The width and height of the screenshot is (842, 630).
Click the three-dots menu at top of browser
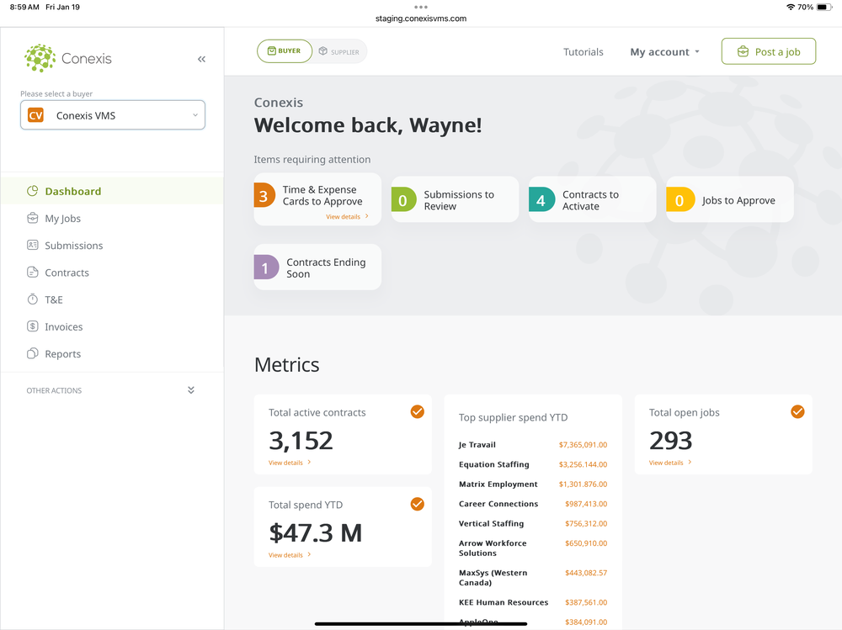pos(421,7)
